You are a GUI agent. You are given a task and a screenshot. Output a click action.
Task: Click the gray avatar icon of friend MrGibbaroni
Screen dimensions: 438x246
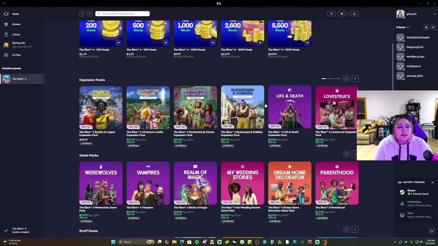400,66
